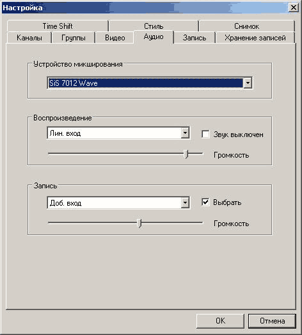Switch to the Видео tab
The width and height of the screenshot is (302, 335).
[x=115, y=38]
